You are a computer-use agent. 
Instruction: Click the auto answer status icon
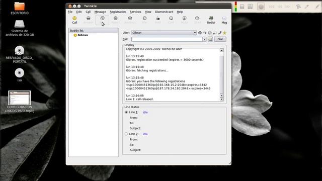[210, 33]
